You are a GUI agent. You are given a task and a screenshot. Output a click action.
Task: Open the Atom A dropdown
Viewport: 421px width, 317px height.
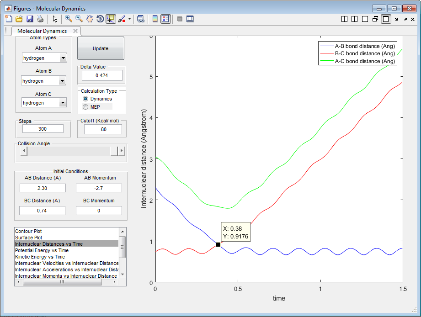[63, 58]
